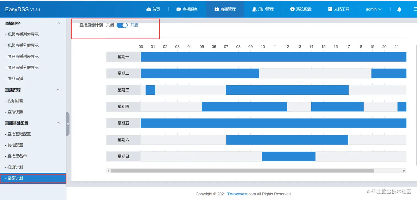Click the 星期四 segment from 05 to 12
This screenshot has width=417, height=200.
point(244,106)
